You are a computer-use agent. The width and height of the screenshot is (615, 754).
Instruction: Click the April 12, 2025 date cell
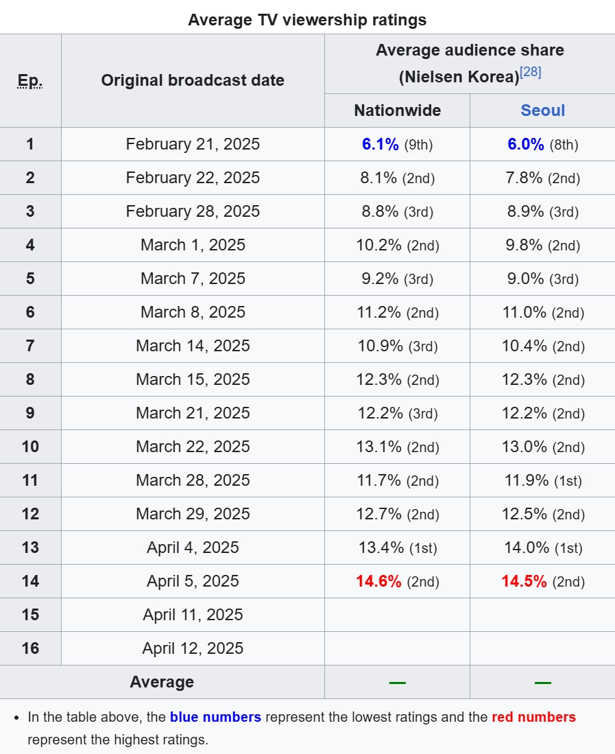point(193,648)
